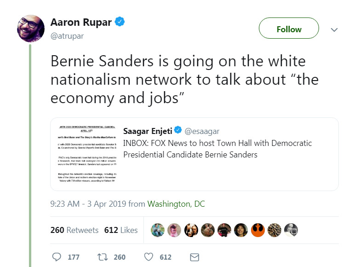View the 260 Retweets list
Image resolution: width=354 pixels, height=267 pixels.
coord(74,230)
